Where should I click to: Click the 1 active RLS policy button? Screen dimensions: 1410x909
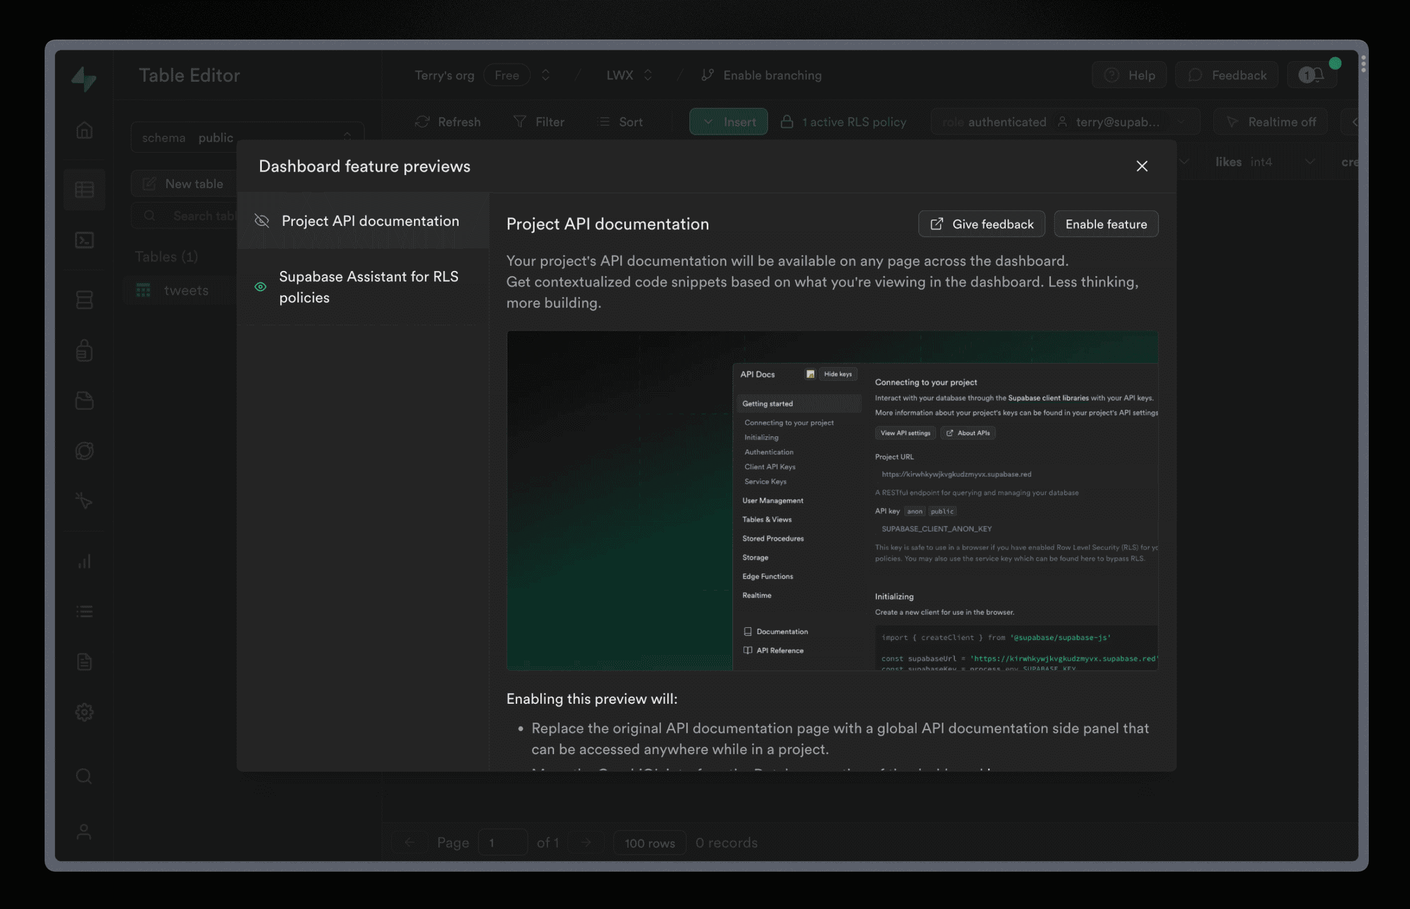coord(843,122)
